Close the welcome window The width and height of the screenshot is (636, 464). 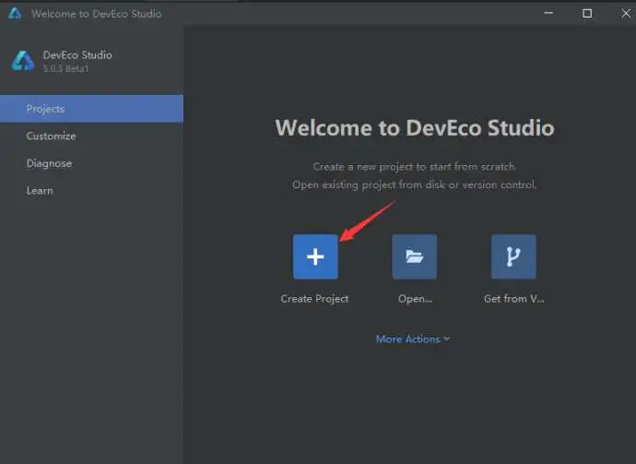[626, 14]
